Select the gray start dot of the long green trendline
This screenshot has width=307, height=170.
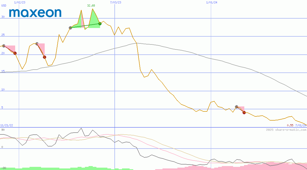pos(70,27)
